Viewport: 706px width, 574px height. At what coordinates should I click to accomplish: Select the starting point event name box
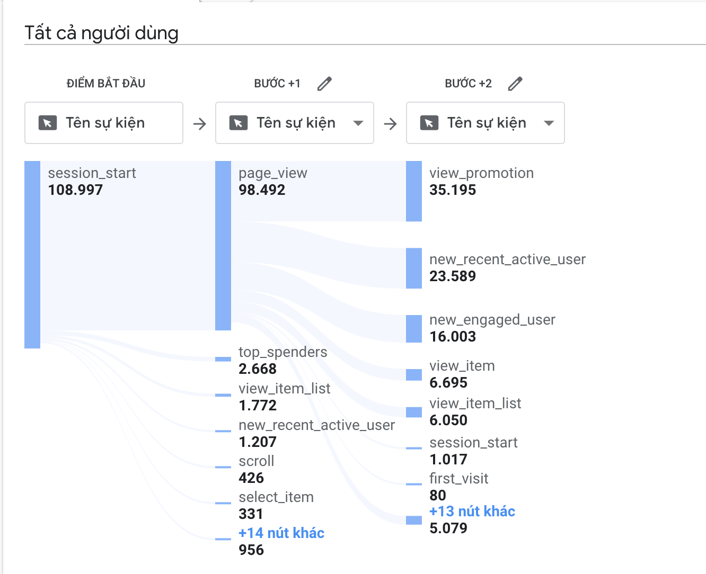click(x=104, y=123)
